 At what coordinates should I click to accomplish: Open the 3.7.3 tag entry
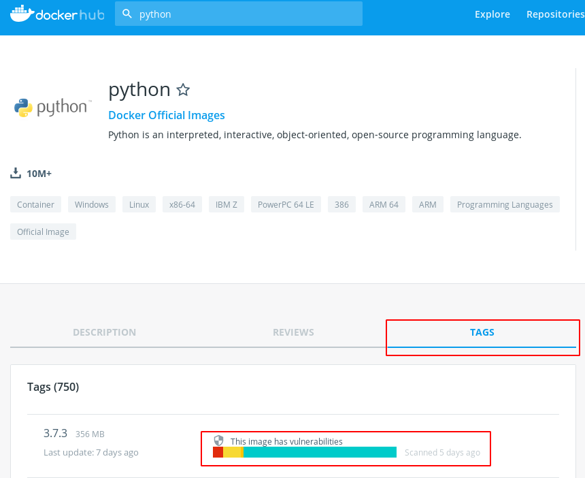55,433
